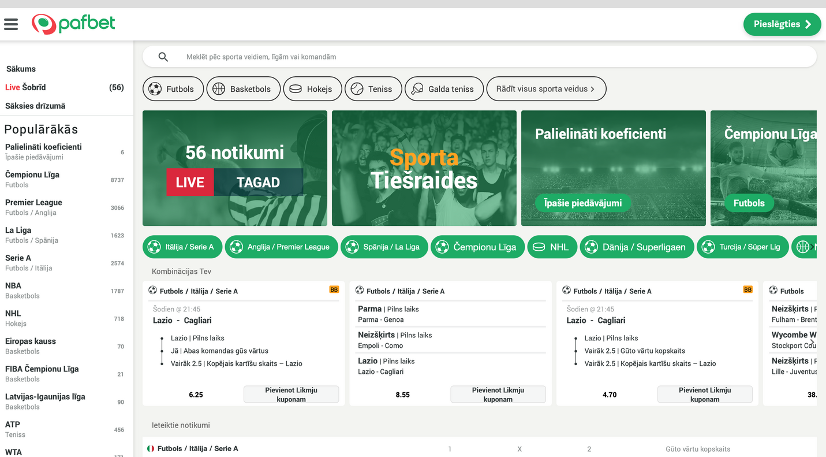Open Spānija / La Liga league pill
The height and width of the screenshot is (457, 826).
(384, 247)
